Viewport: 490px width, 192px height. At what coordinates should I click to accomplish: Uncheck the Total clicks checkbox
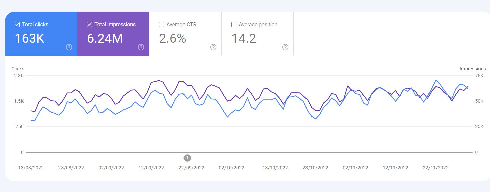(17, 24)
